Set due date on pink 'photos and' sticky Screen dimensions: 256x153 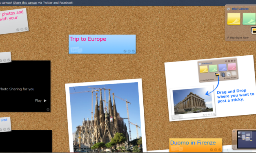coord(22,29)
